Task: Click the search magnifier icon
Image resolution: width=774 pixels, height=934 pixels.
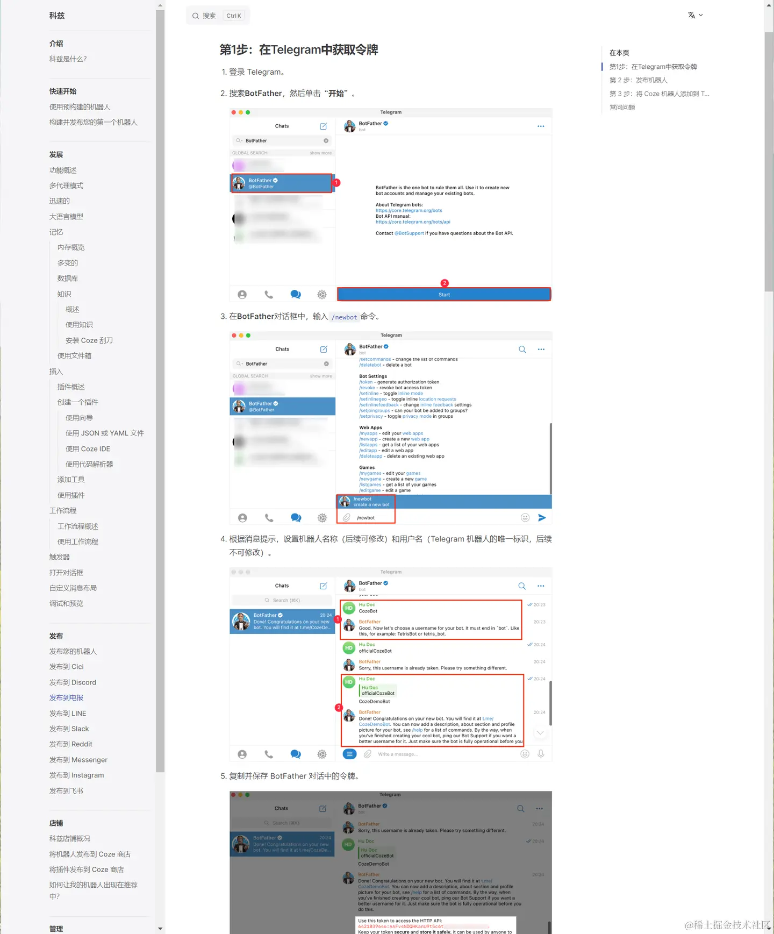Action: point(196,16)
